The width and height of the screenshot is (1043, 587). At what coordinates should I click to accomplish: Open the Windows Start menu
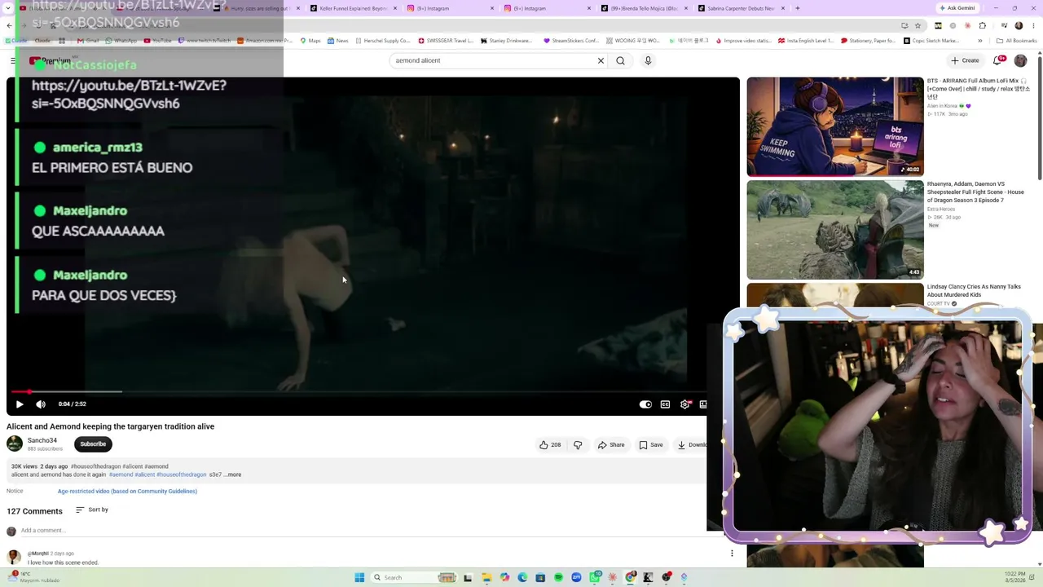359,577
